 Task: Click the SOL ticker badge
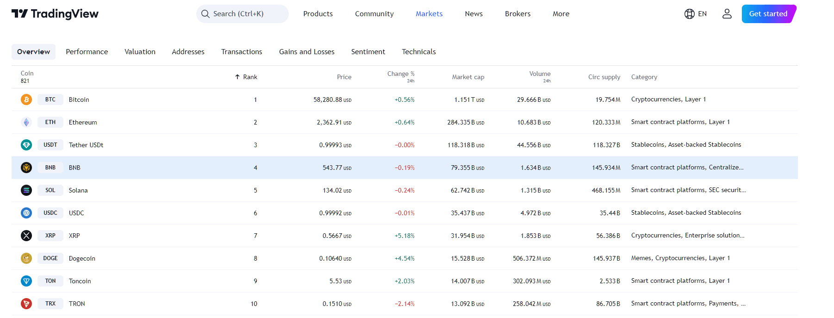(50, 190)
